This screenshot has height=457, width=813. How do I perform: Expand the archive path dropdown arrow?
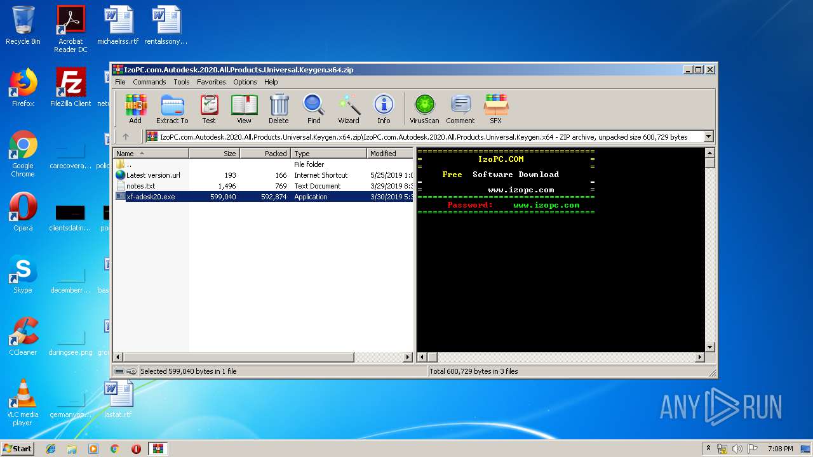(x=709, y=136)
